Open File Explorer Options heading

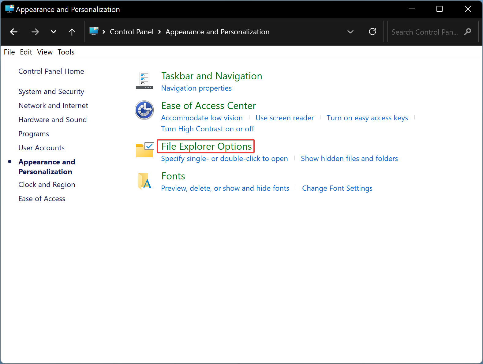click(207, 146)
